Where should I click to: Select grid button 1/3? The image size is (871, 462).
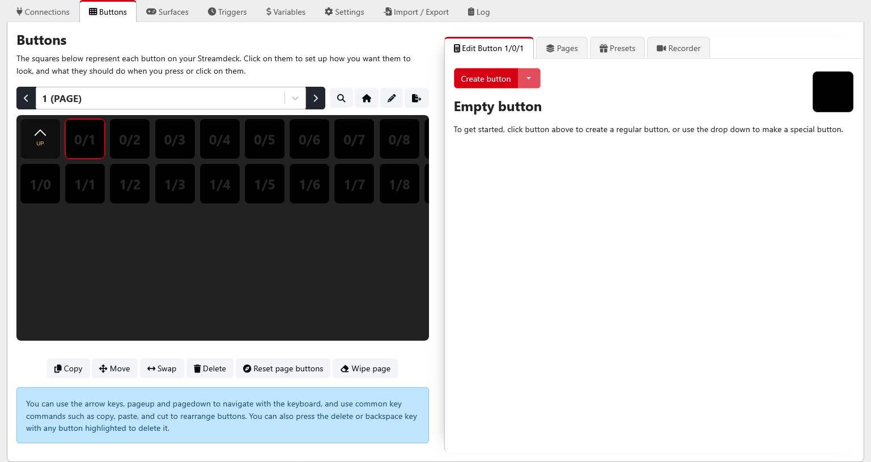175,184
